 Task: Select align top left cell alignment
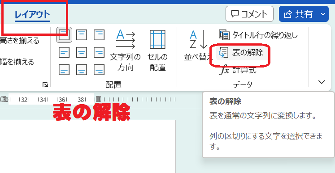(64, 35)
